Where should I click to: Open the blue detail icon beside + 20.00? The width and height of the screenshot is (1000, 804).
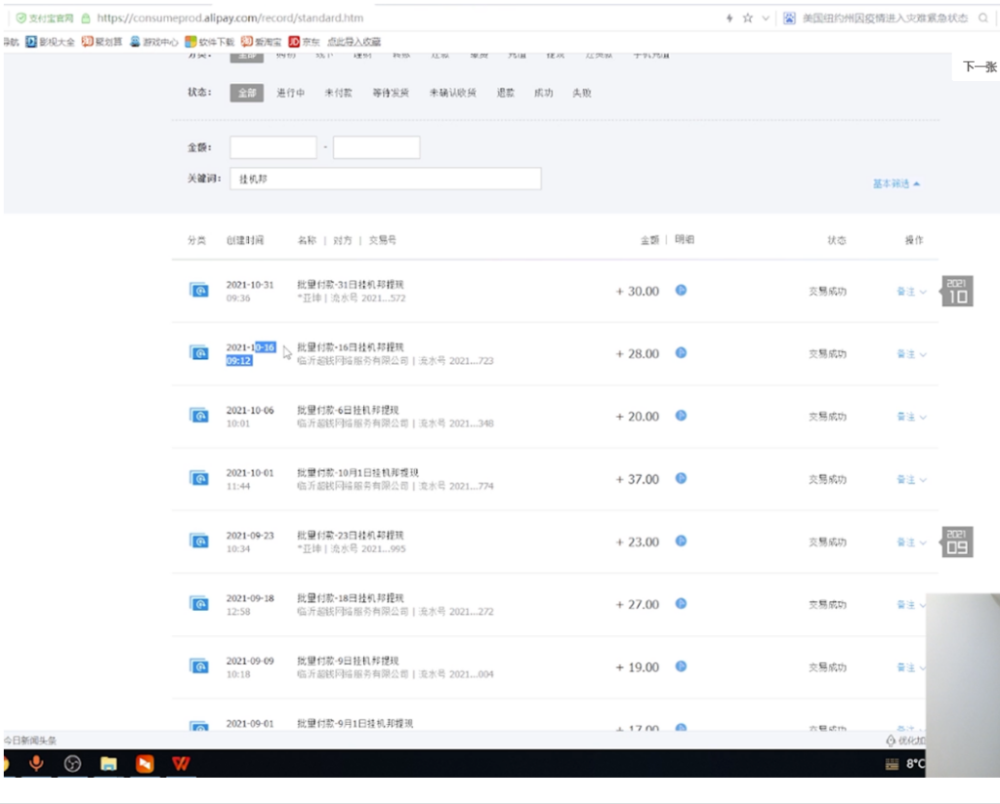681,416
